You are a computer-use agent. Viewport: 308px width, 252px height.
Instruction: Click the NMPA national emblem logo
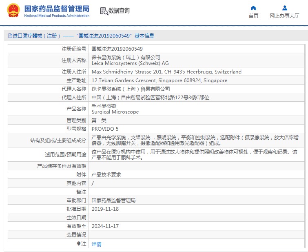click(x=13, y=11)
